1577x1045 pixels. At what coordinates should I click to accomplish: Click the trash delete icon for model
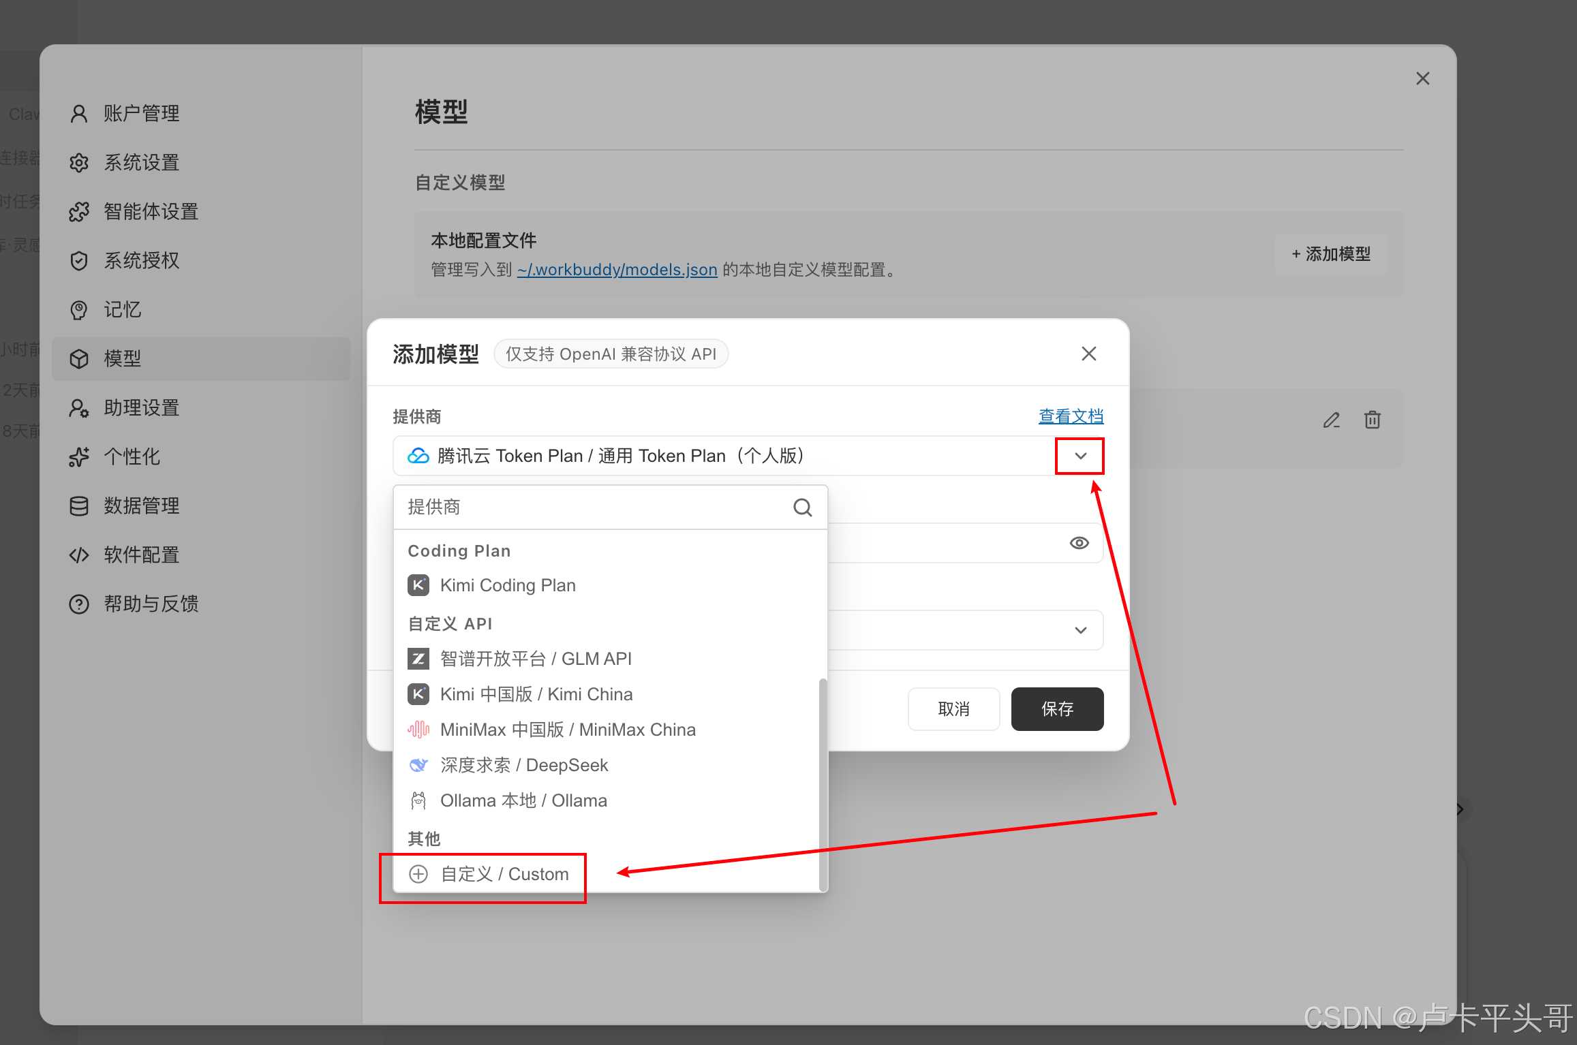point(1373,420)
